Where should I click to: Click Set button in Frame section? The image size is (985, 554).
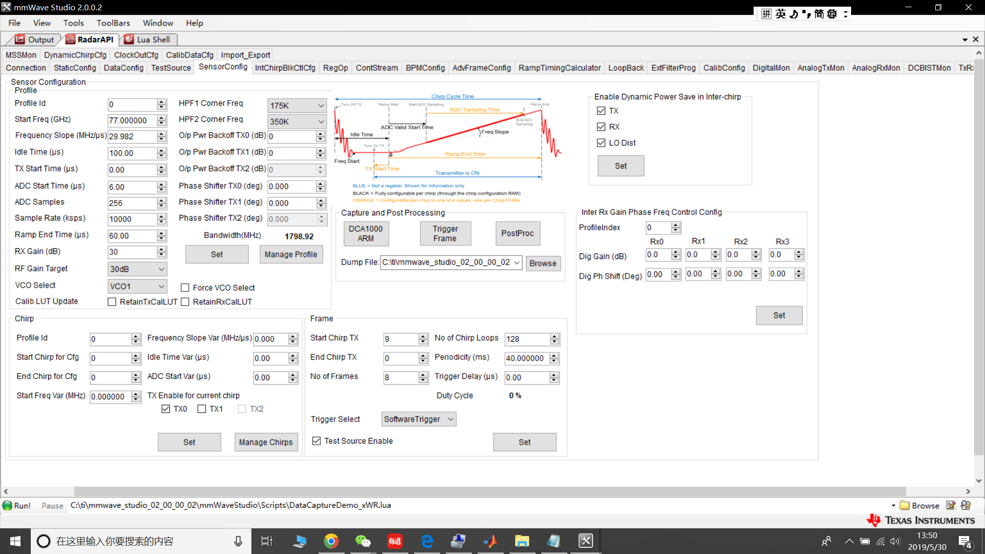524,442
